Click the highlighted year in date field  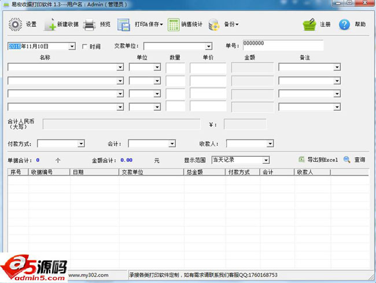click(14, 46)
